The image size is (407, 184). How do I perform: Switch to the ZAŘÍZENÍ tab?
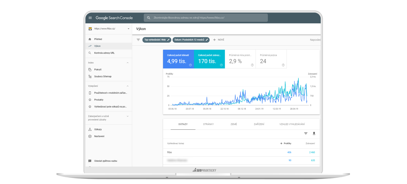[x=259, y=124]
